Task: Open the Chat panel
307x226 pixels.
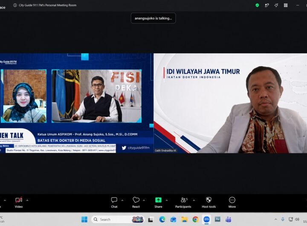Action: click(x=114, y=203)
